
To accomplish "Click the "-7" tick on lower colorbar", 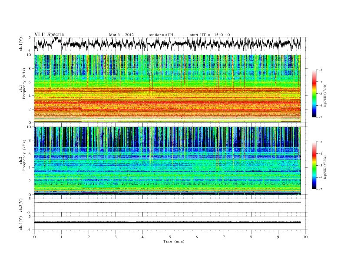I will (x=321, y=189).
